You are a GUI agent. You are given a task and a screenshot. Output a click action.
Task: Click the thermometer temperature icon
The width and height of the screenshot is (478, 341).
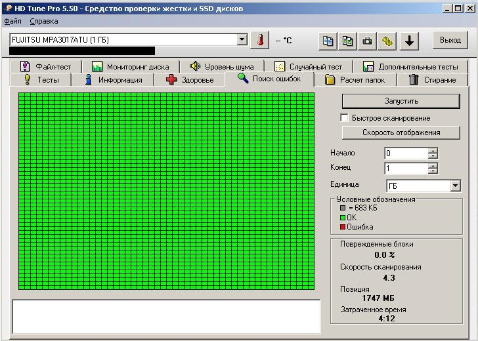coord(260,40)
